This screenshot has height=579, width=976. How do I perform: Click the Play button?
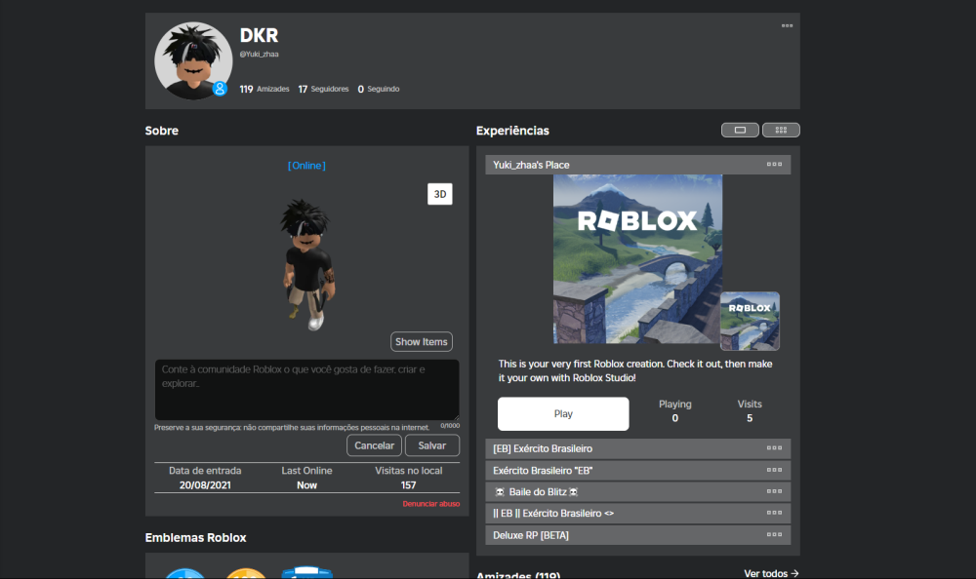[563, 413]
